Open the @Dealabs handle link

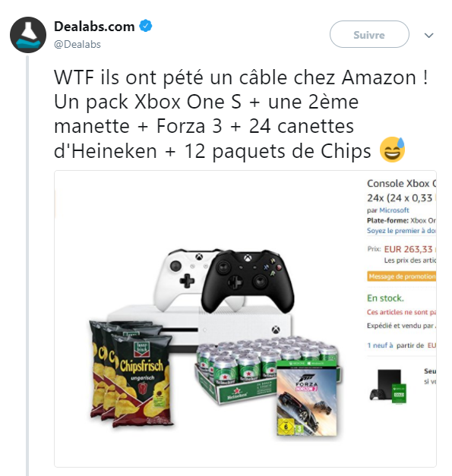click(77, 44)
